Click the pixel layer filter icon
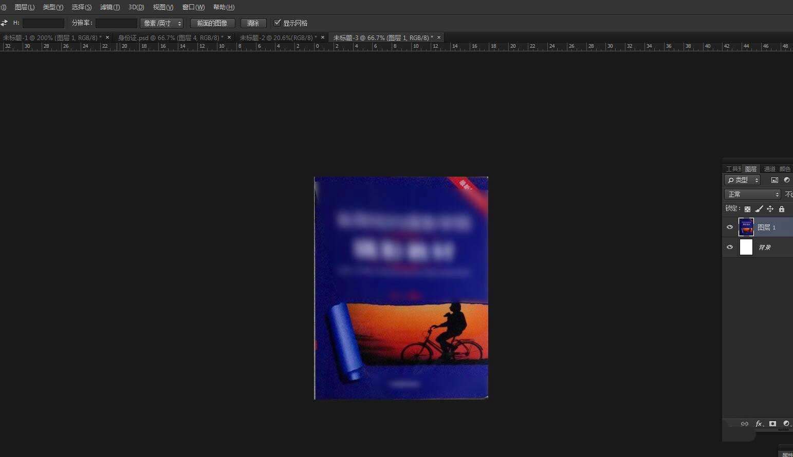This screenshot has width=793, height=457. tap(774, 180)
